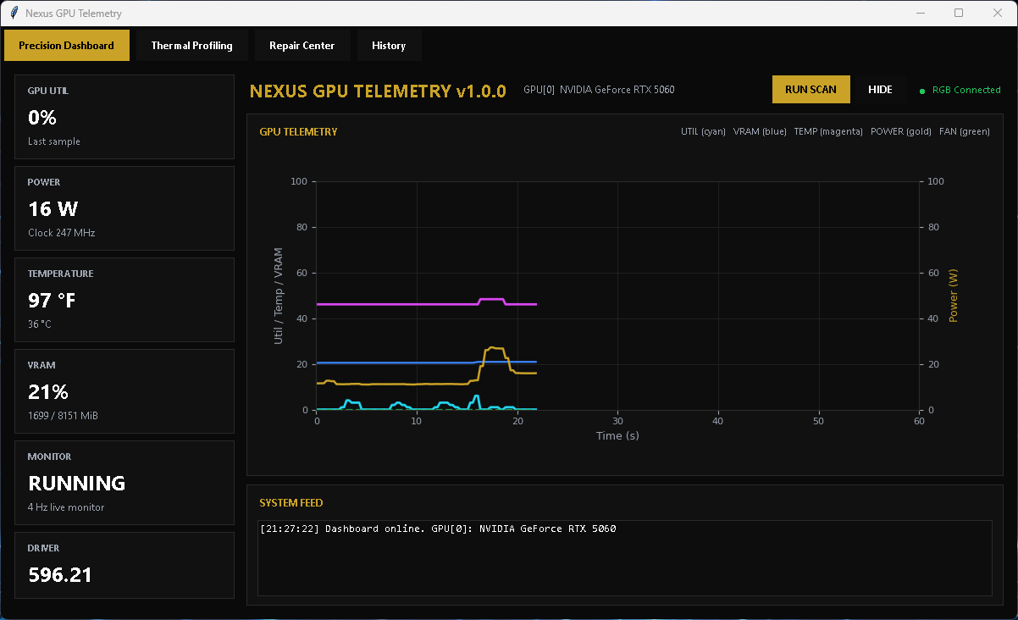Open the Repair Center tab

(x=302, y=46)
